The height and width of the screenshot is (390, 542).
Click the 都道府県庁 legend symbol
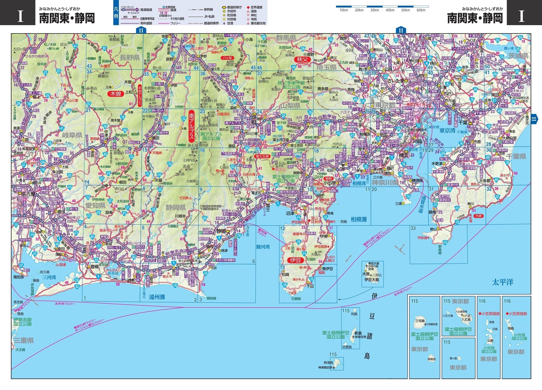pyautogui.click(x=224, y=7)
